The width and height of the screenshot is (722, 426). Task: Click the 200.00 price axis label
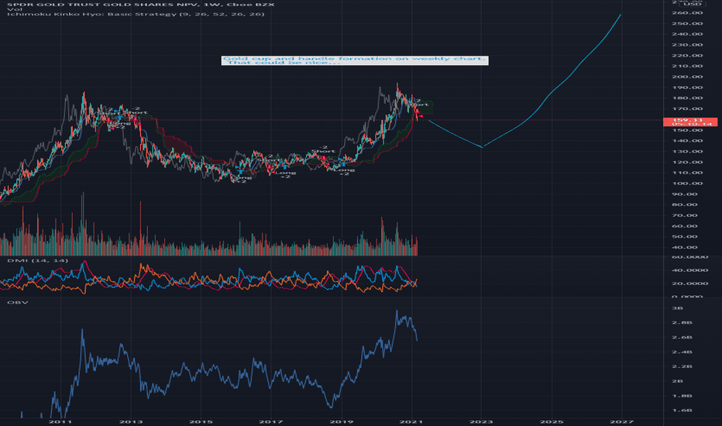(687, 77)
